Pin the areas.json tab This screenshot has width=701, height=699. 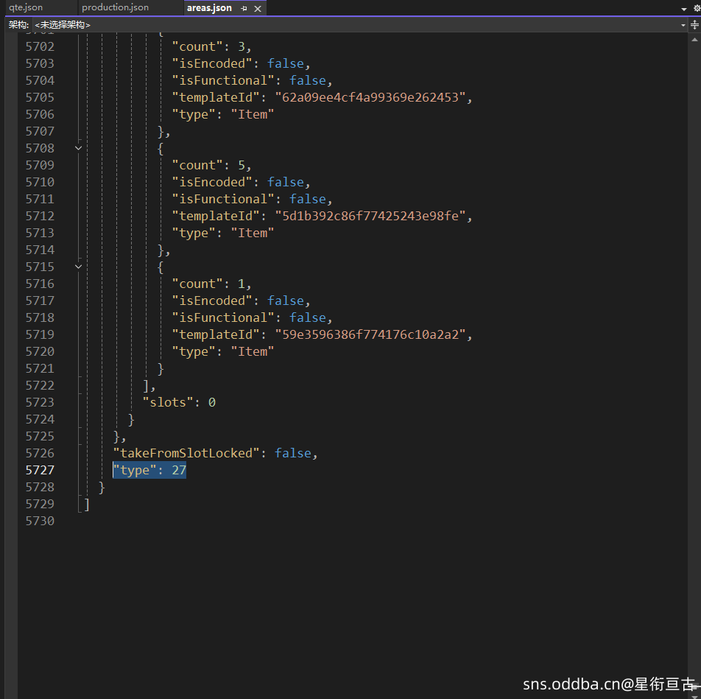pyautogui.click(x=244, y=8)
